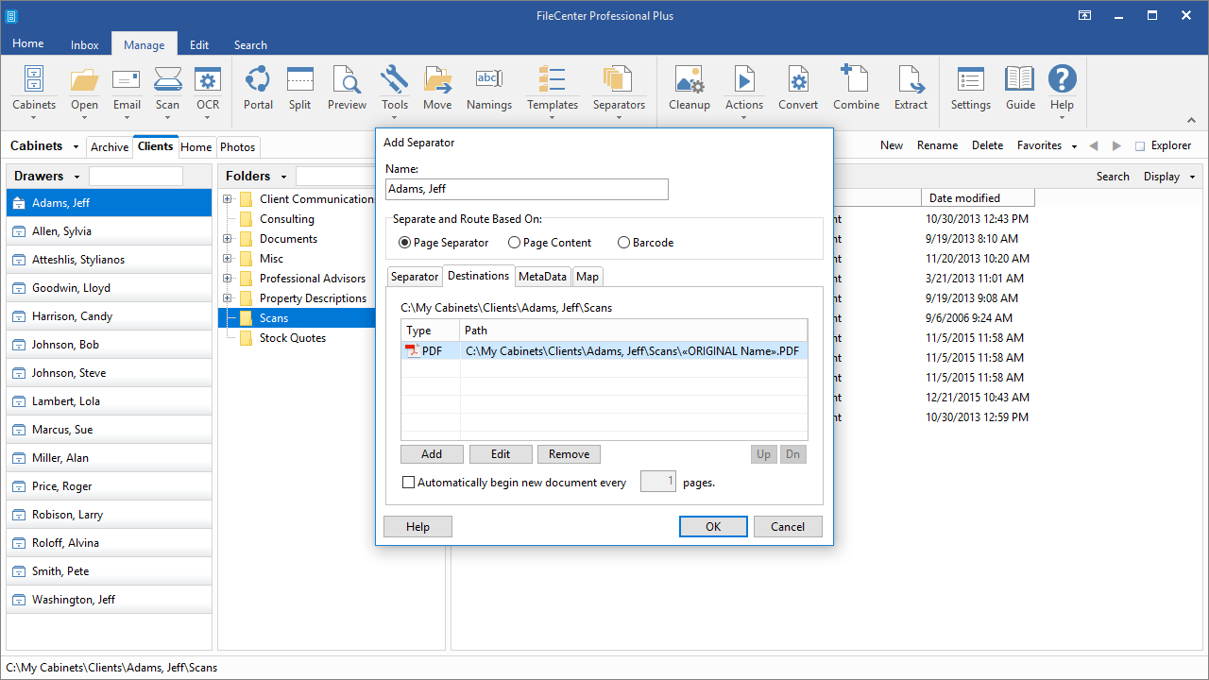This screenshot has width=1209, height=680.
Task: Click inside the separator Name field
Action: click(x=527, y=189)
